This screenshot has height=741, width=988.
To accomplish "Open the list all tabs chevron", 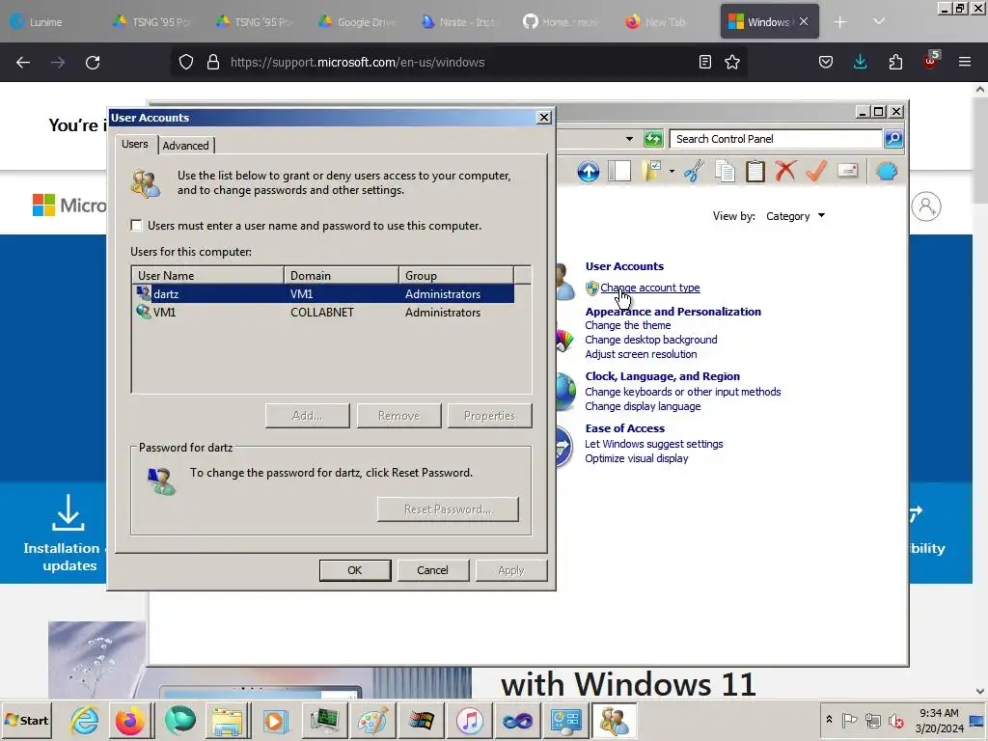I will click(879, 22).
